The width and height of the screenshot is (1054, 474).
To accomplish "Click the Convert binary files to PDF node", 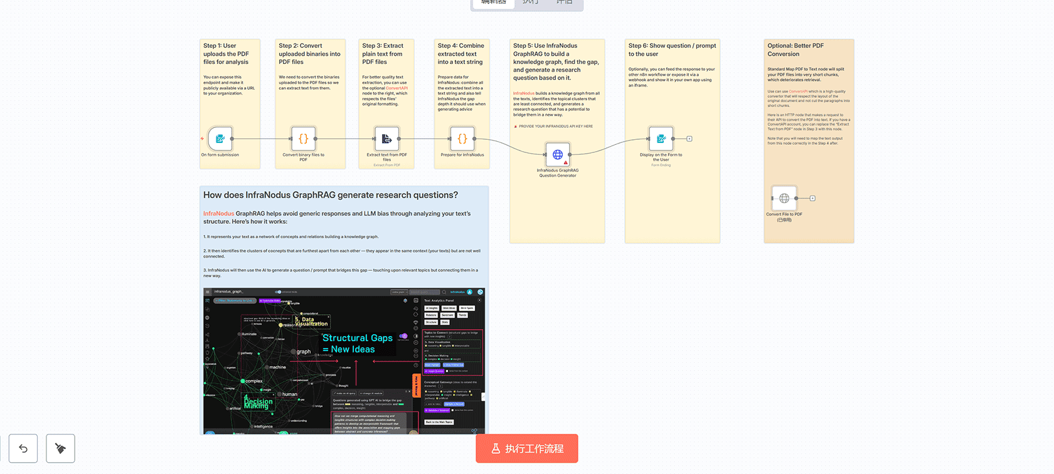I will [x=303, y=139].
